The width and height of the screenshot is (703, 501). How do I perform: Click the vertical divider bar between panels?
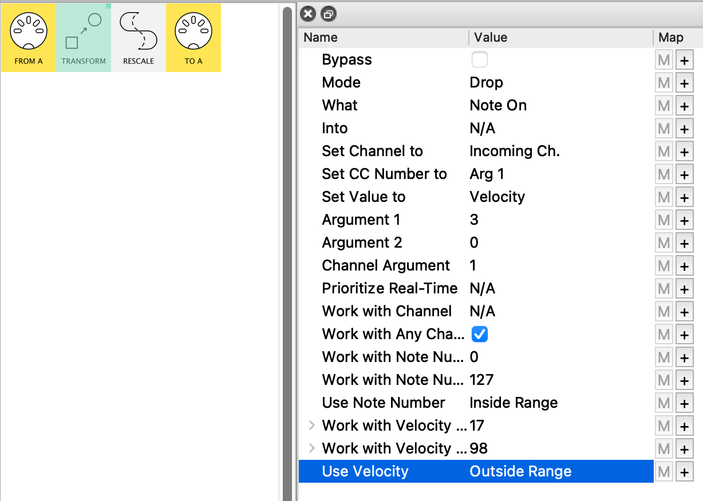(x=287, y=252)
